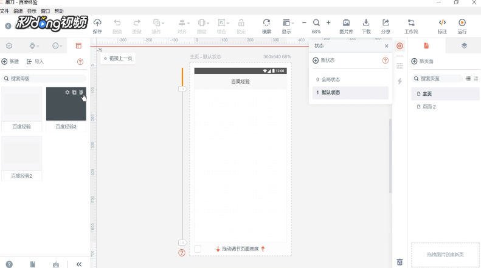Click the 下载 download icon
481x268 pixels.
click(x=366, y=22)
